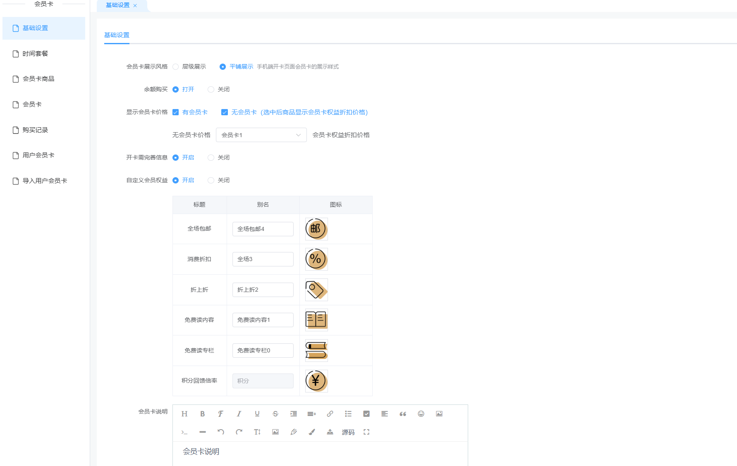
Task: Click the image icon beside the emoji icon
Action: (x=439, y=414)
